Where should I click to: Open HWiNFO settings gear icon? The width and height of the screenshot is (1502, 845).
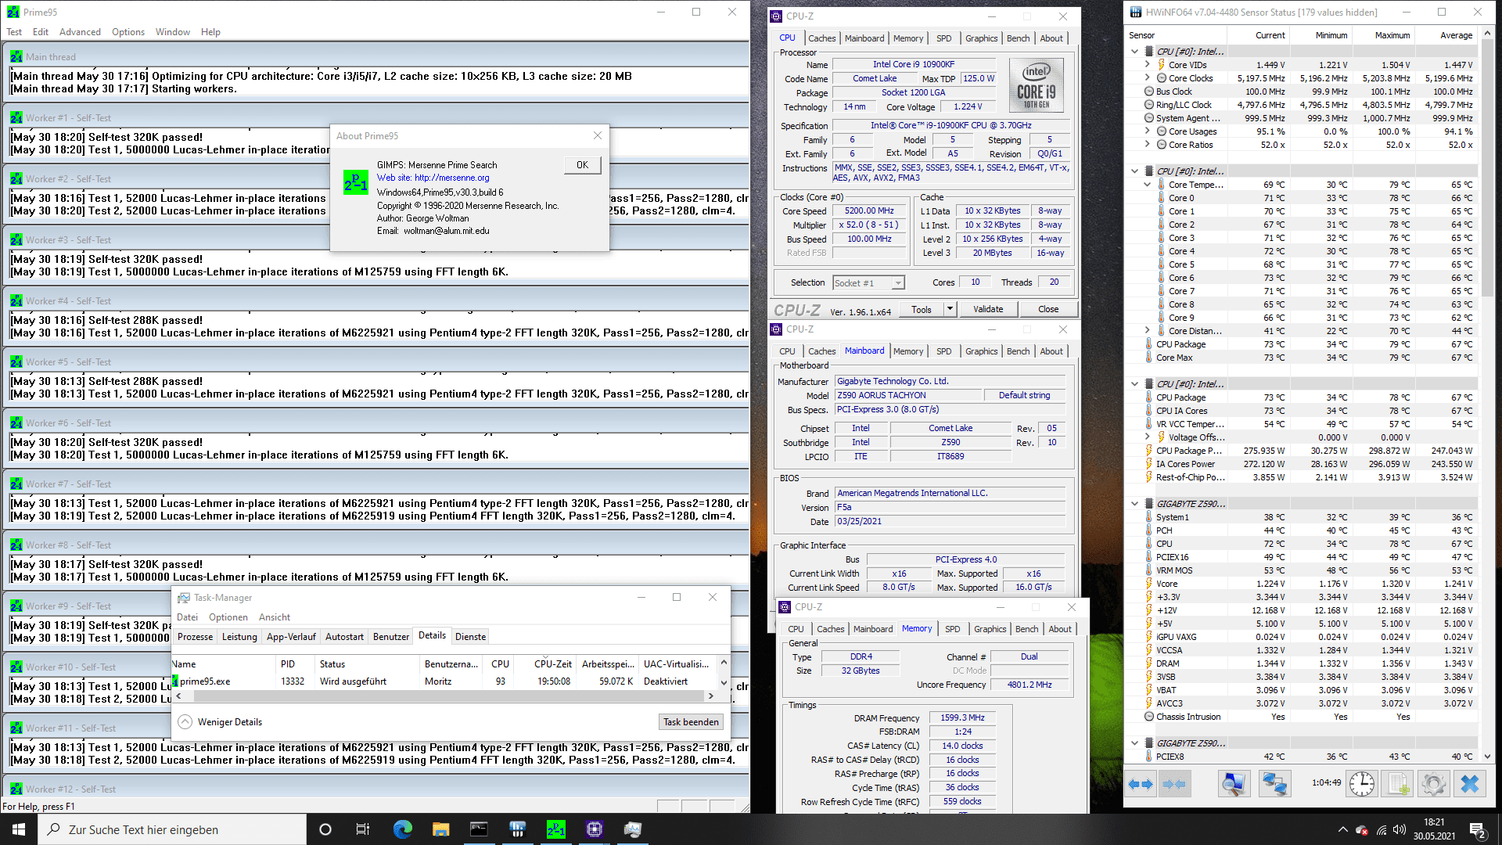coord(1434,783)
